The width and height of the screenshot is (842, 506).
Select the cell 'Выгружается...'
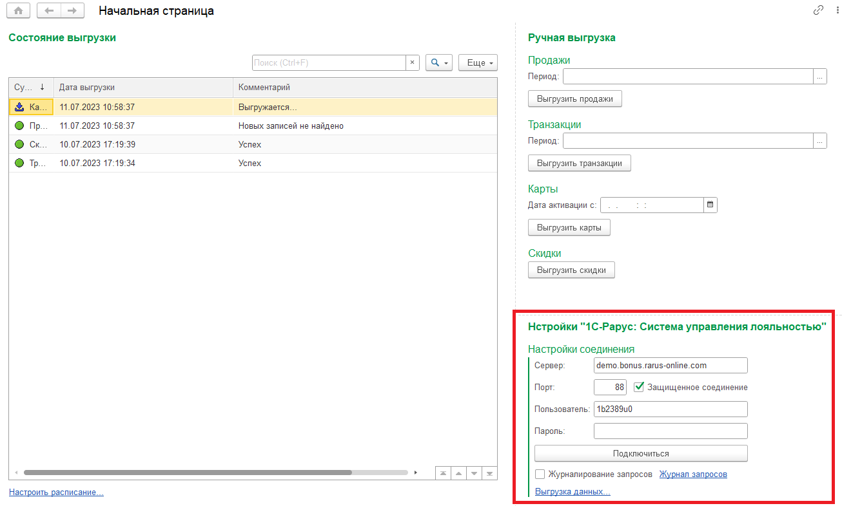365,107
